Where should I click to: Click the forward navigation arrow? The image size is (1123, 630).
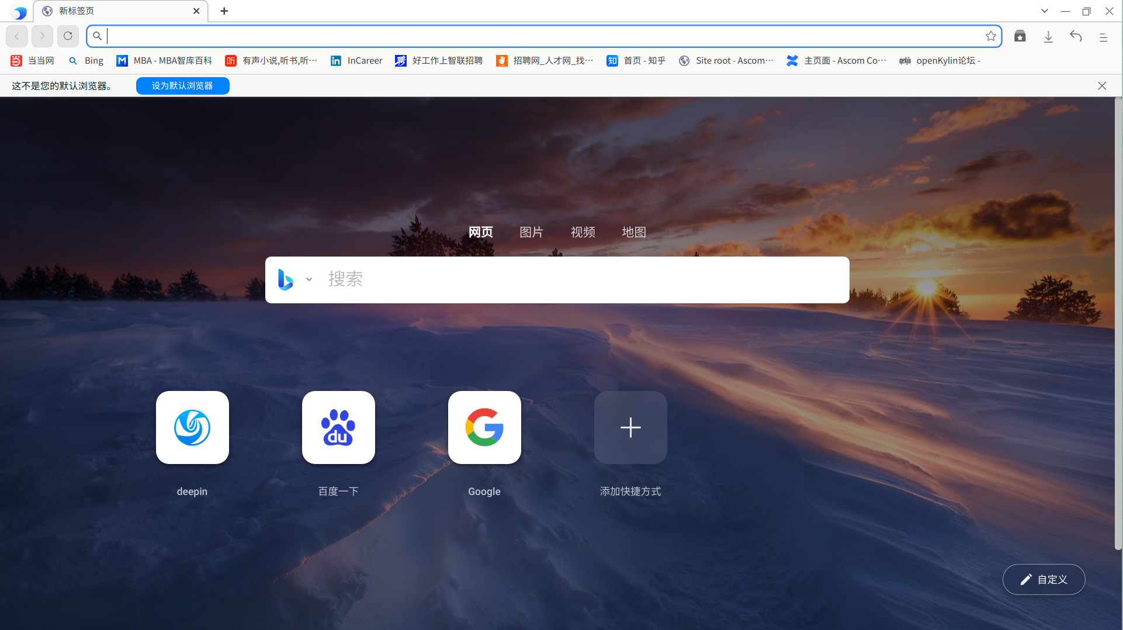(x=42, y=36)
